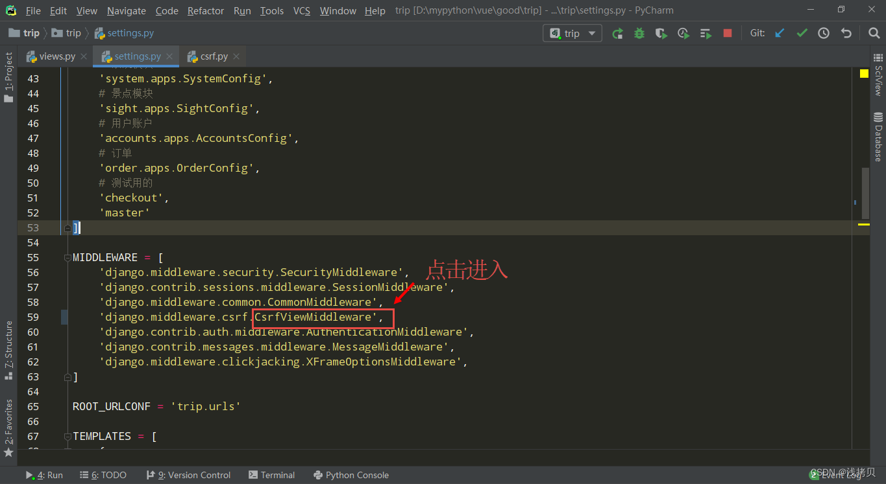Click the Git commit checkmark
The width and height of the screenshot is (886, 484).
[x=802, y=33]
